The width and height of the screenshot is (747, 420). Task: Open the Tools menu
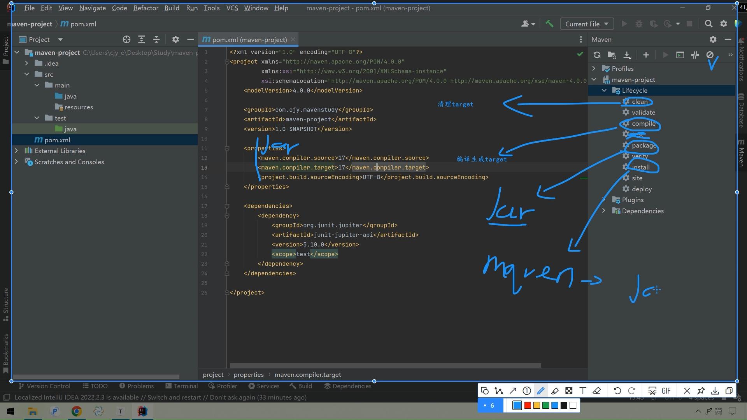pos(212,8)
